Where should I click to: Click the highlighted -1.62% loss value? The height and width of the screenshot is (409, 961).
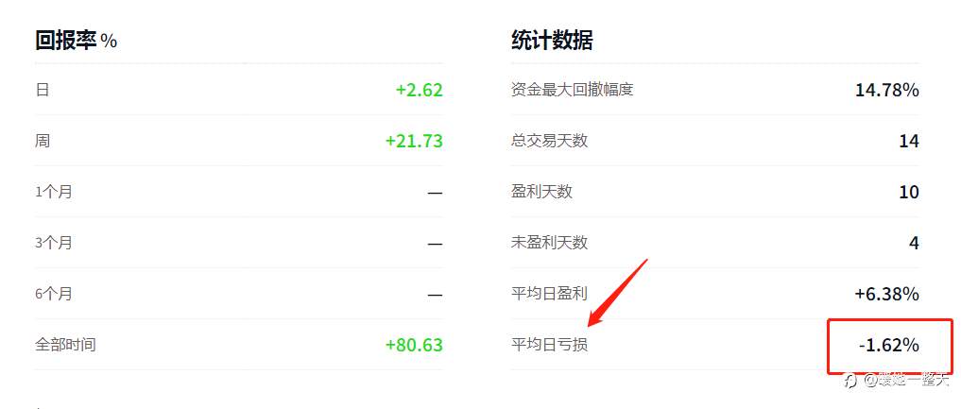[889, 346]
